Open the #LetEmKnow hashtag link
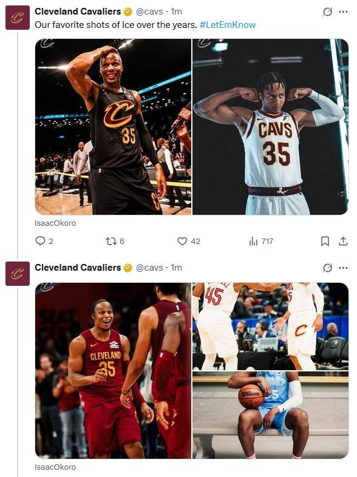357x477 pixels. pyautogui.click(x=228, y=25)
